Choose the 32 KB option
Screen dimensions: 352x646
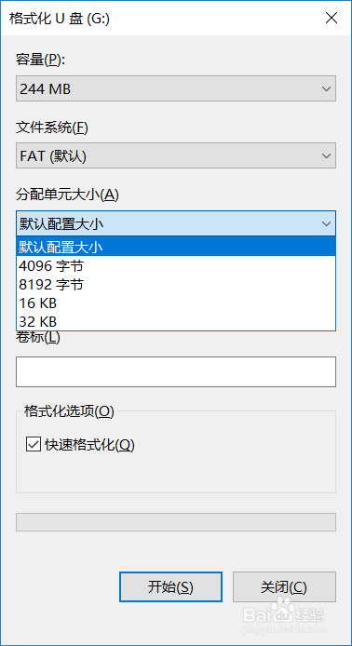(176, 321)
